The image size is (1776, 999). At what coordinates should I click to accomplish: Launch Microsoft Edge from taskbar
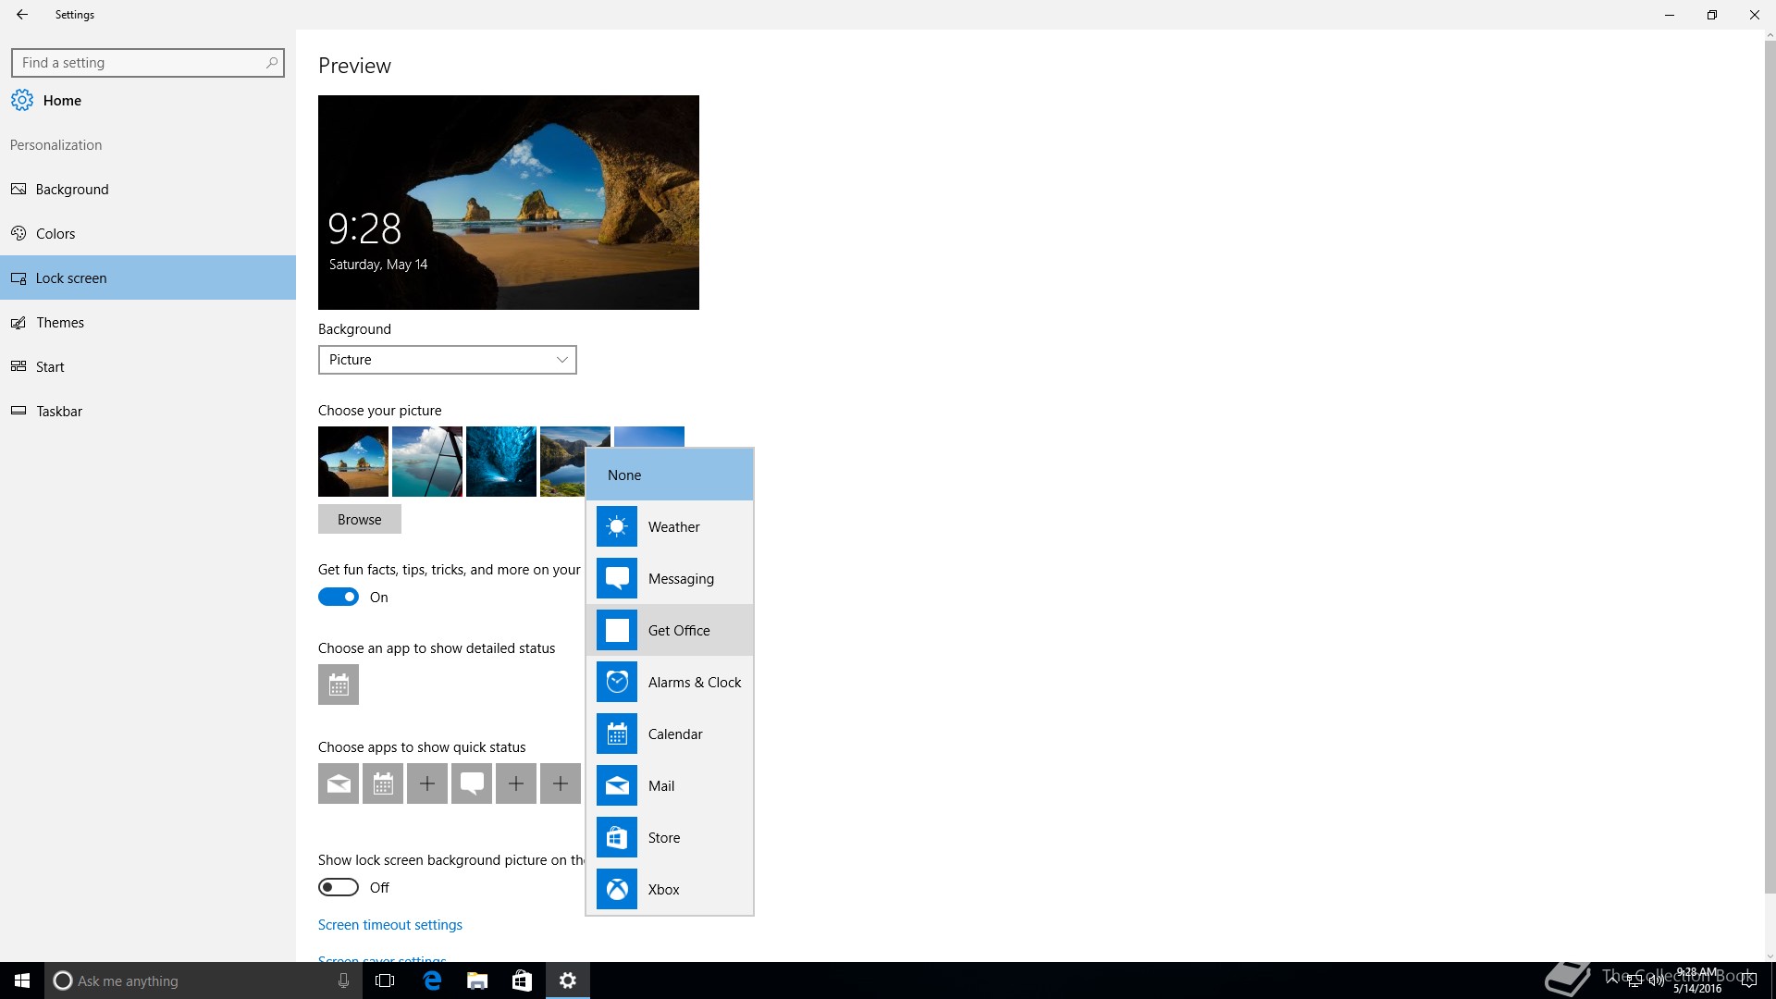click(431, 980)
